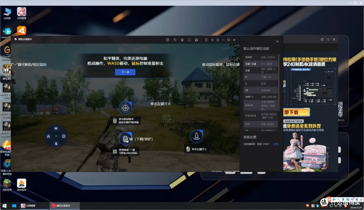
Task: Click the yellow 即下载 download button
Action: pyautogui.click(x=297, y=112)
